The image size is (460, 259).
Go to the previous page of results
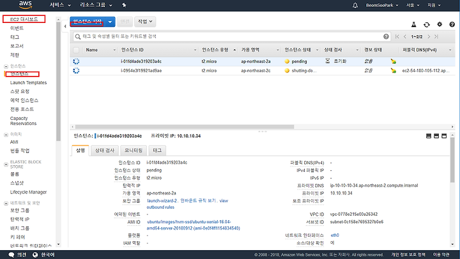(405, 36)
